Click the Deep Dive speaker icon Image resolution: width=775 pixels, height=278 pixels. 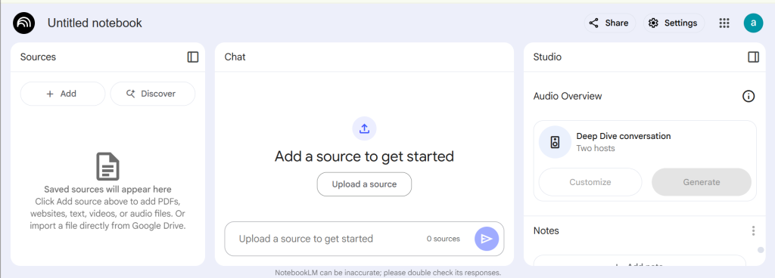555,142
